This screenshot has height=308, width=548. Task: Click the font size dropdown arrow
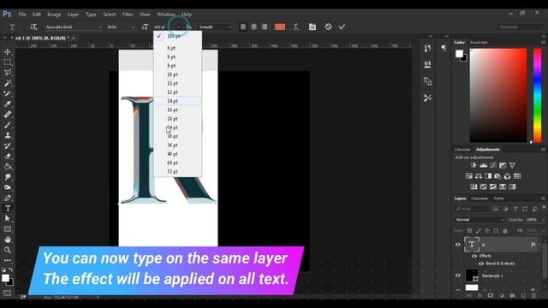179,27
